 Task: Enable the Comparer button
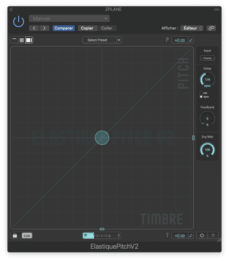[x=64, y=28]
